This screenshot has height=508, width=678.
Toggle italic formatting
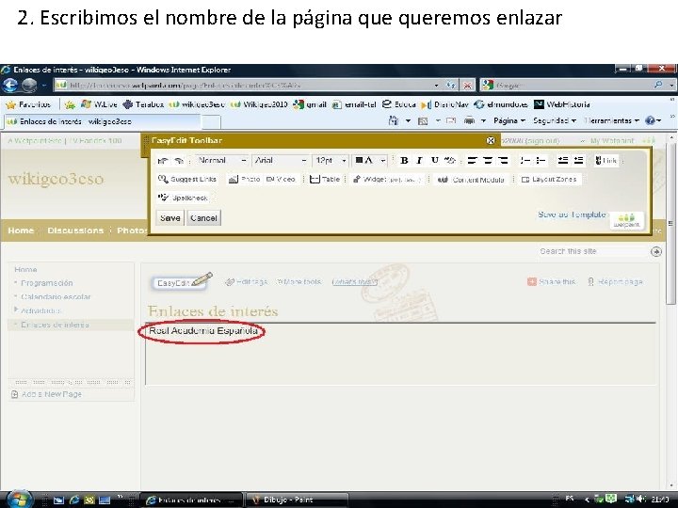pos(419,160)
